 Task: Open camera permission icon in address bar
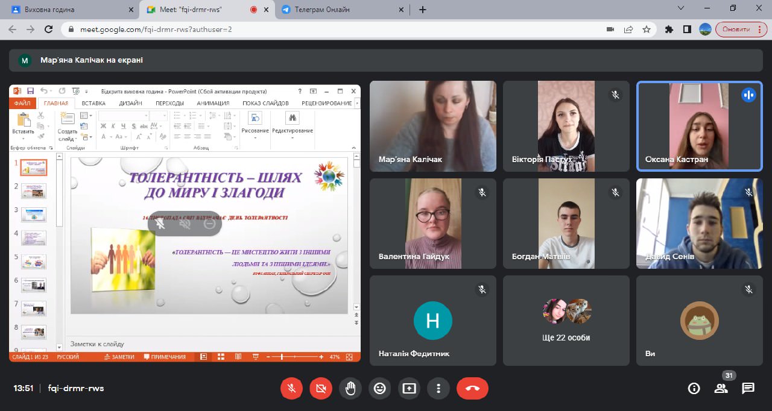(610, 29)
